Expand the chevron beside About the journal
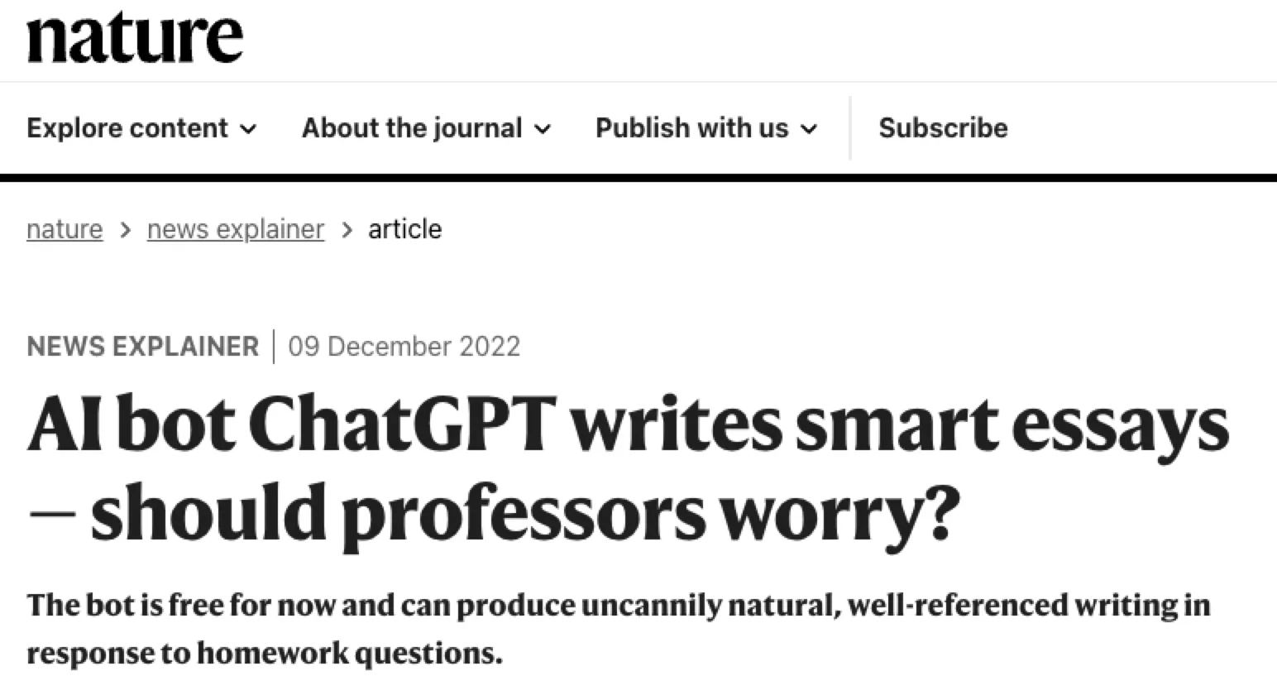Screen dimensions: 1277x700 pyautogui.click(x=543, y=130)
